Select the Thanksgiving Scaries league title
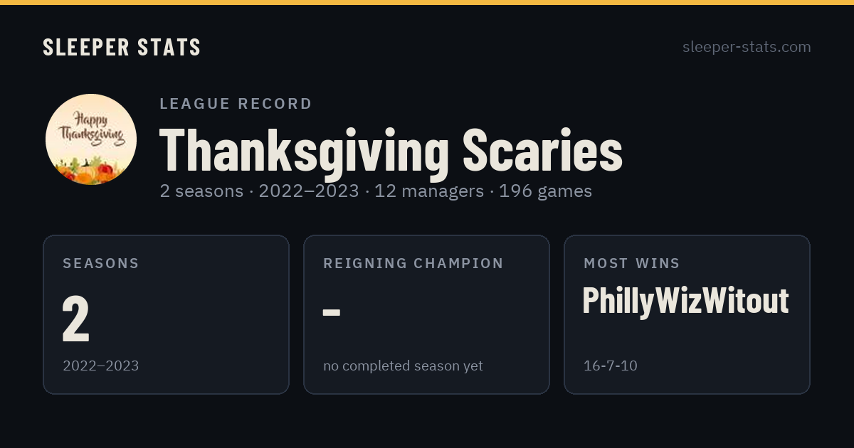The width and height of the screenshot is (854, 448). pyautogui.click(x=391, y=151)
